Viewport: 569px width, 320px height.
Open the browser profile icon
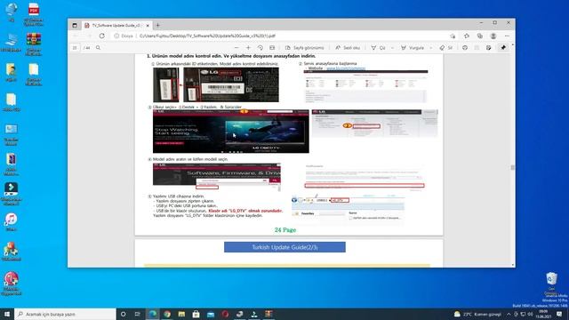click(493, 36)
